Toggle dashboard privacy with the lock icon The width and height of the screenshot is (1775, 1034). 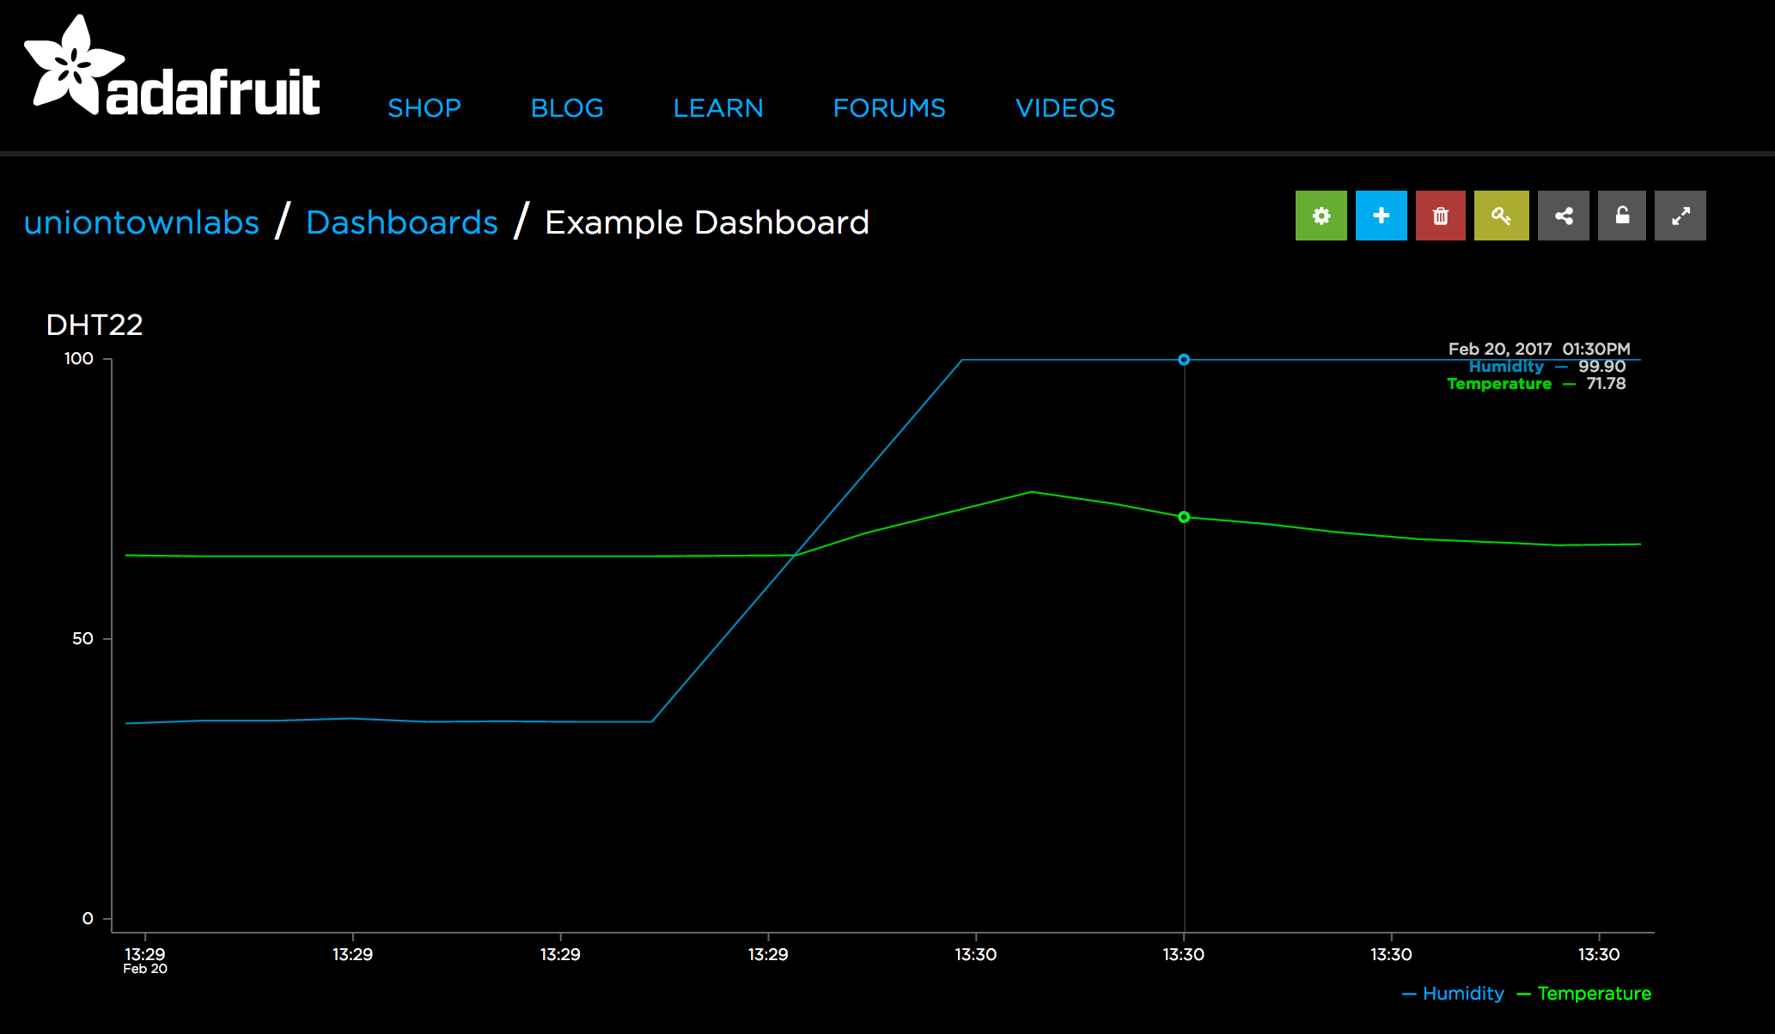pos(1621,216)
